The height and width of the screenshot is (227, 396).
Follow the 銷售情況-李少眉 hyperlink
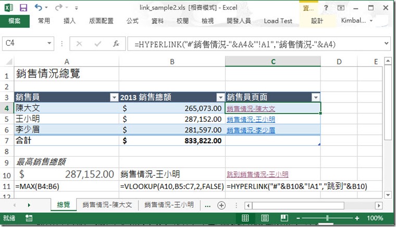pos(251,130)
